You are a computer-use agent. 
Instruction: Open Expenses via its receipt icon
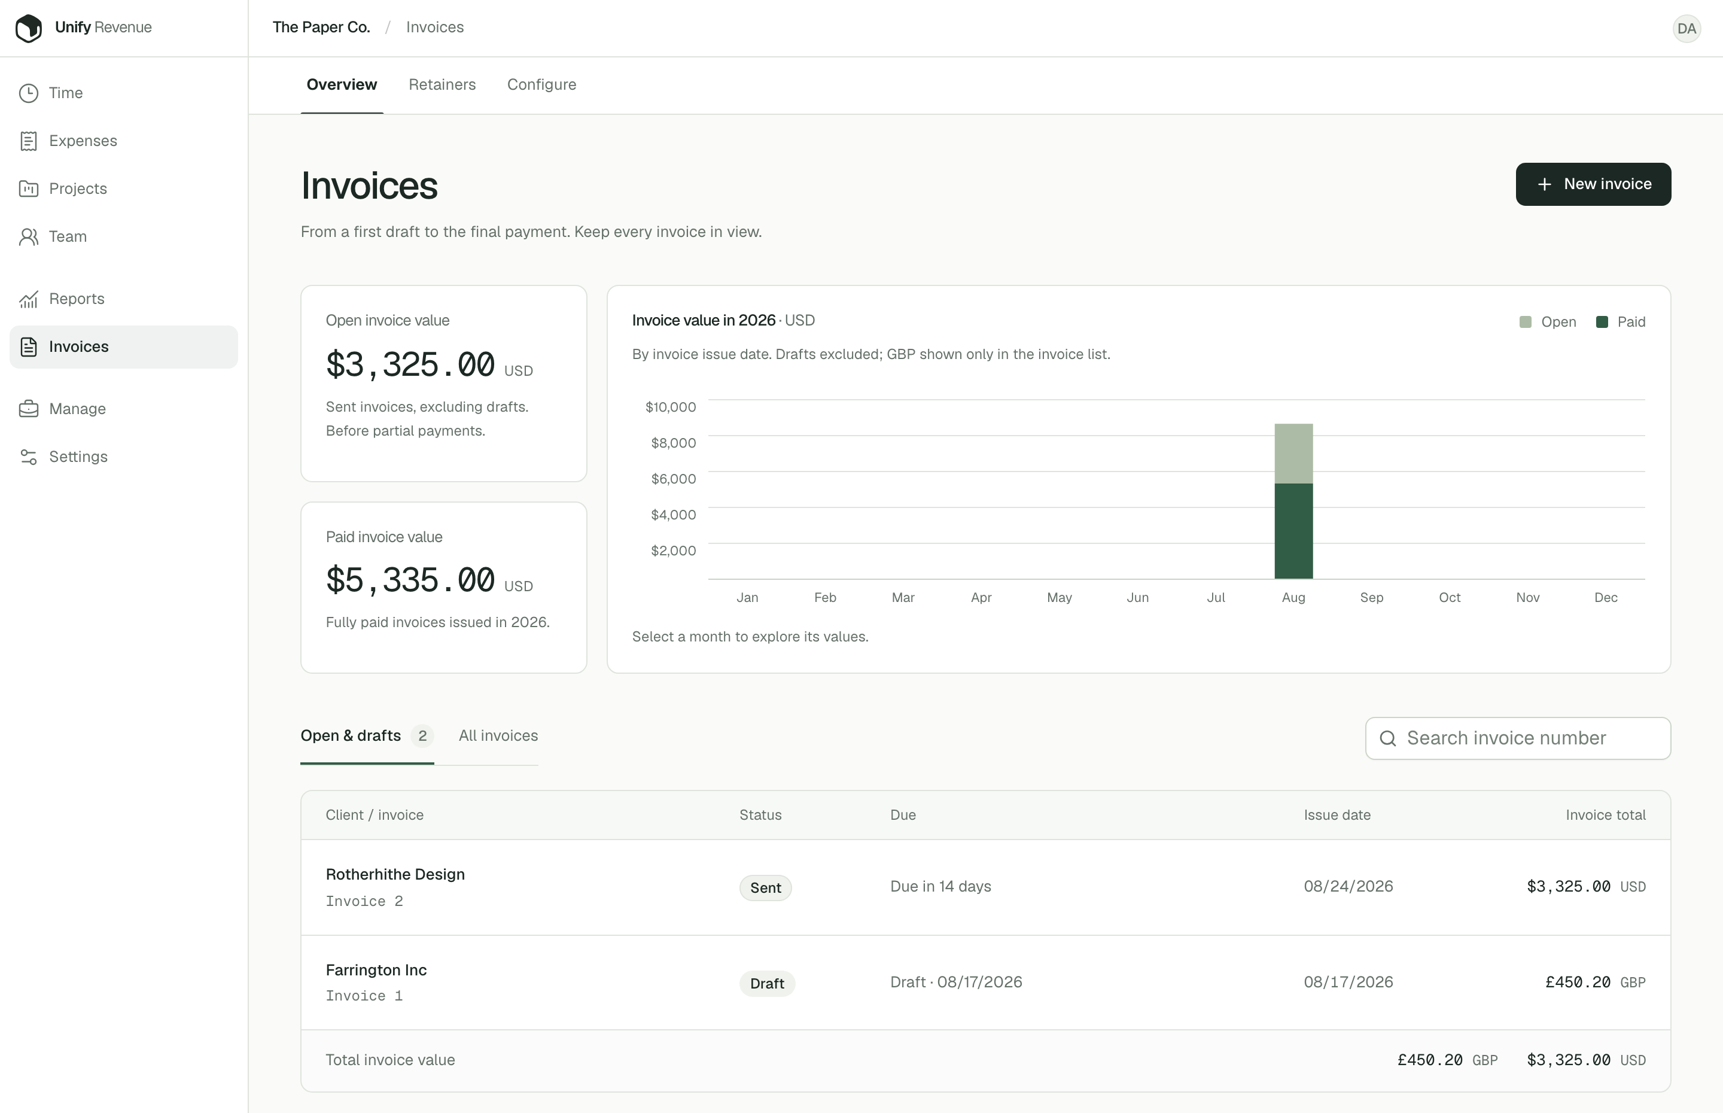29,141
